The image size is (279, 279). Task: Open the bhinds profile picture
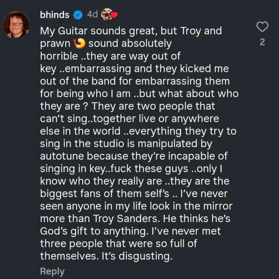(x=16, y=25)
